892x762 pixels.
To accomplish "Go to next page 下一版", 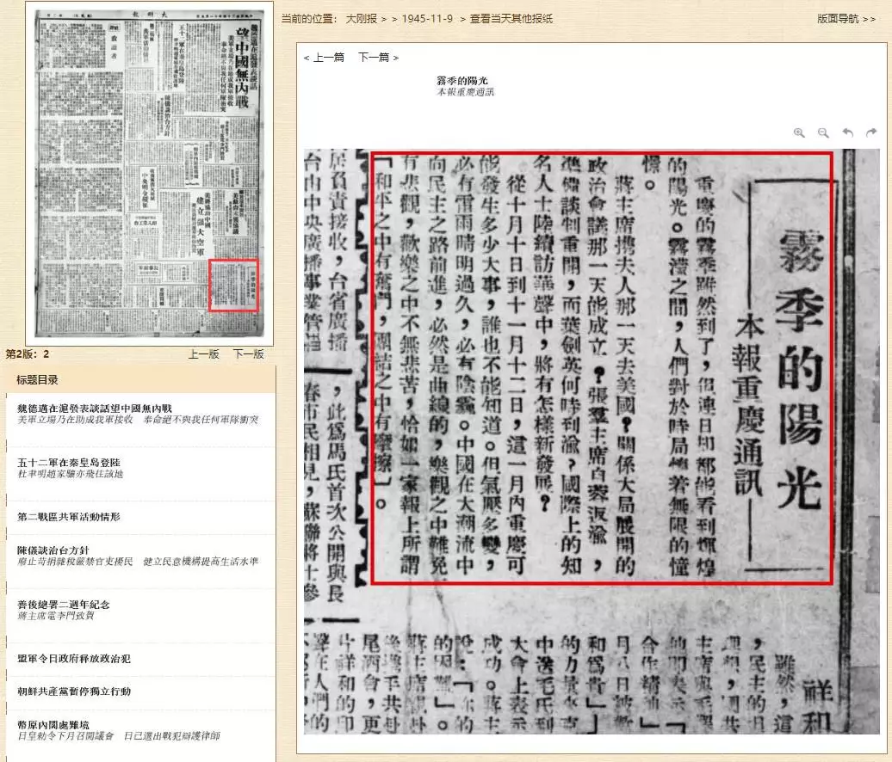I will pyautogui.click(x=249, y=354).
